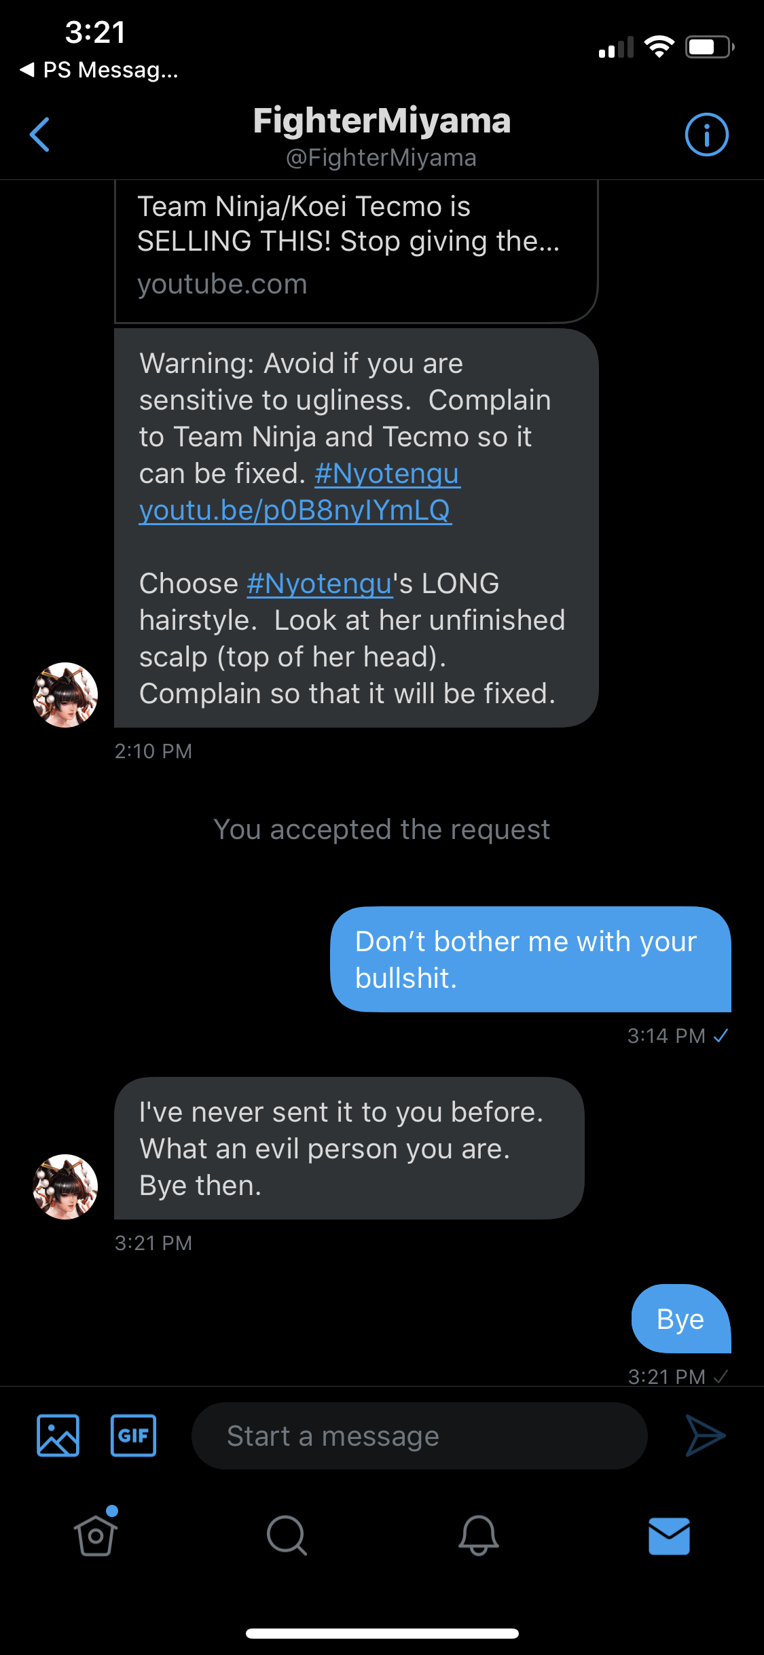The height and width of the screenshot is (1655, 764).
Task: Tap the Start a message field
Action: [419, 1436]
